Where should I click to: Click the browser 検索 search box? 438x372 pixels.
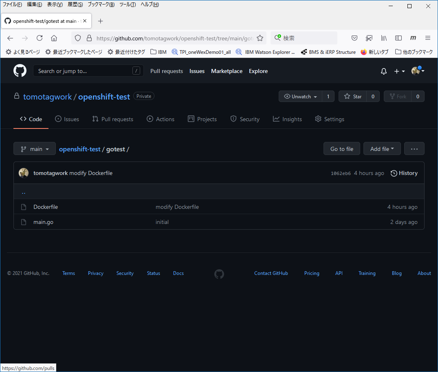click(304, 38)
